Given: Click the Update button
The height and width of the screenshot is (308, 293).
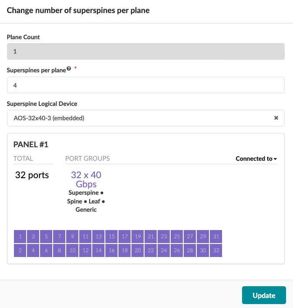Looking at the screenshot, I should click(264, 295).
